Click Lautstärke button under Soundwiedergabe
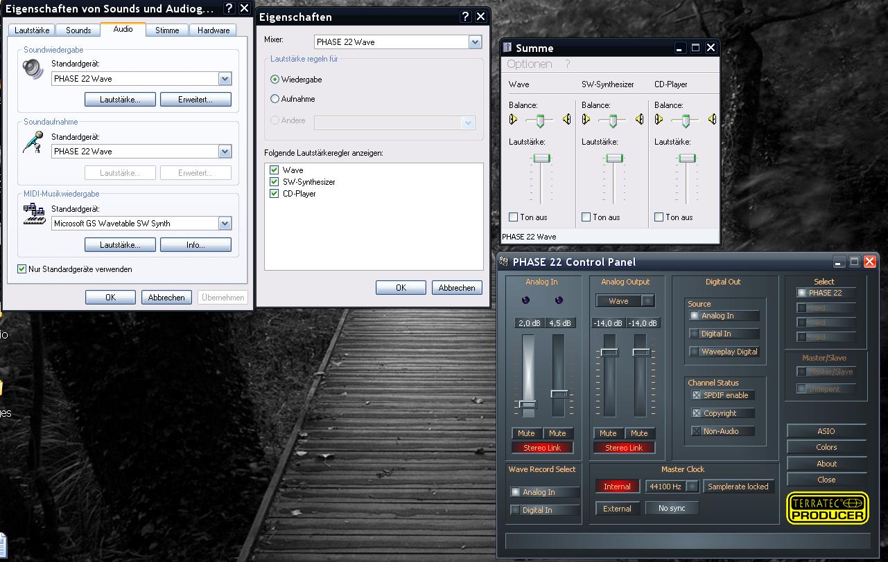The width and height of the screenshot is (888, 562). click(x=120, y=100)
